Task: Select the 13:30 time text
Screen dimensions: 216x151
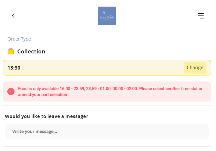Action: pyautogui.click(x=14, y=68)
